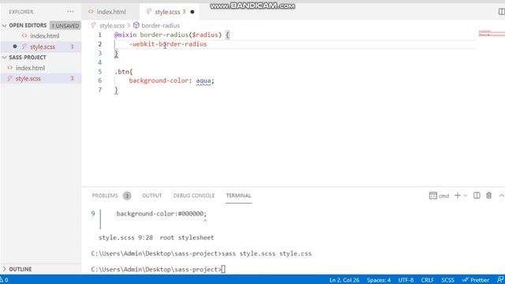Select language mode SCSS in status bar

click(x=447, y=280)
